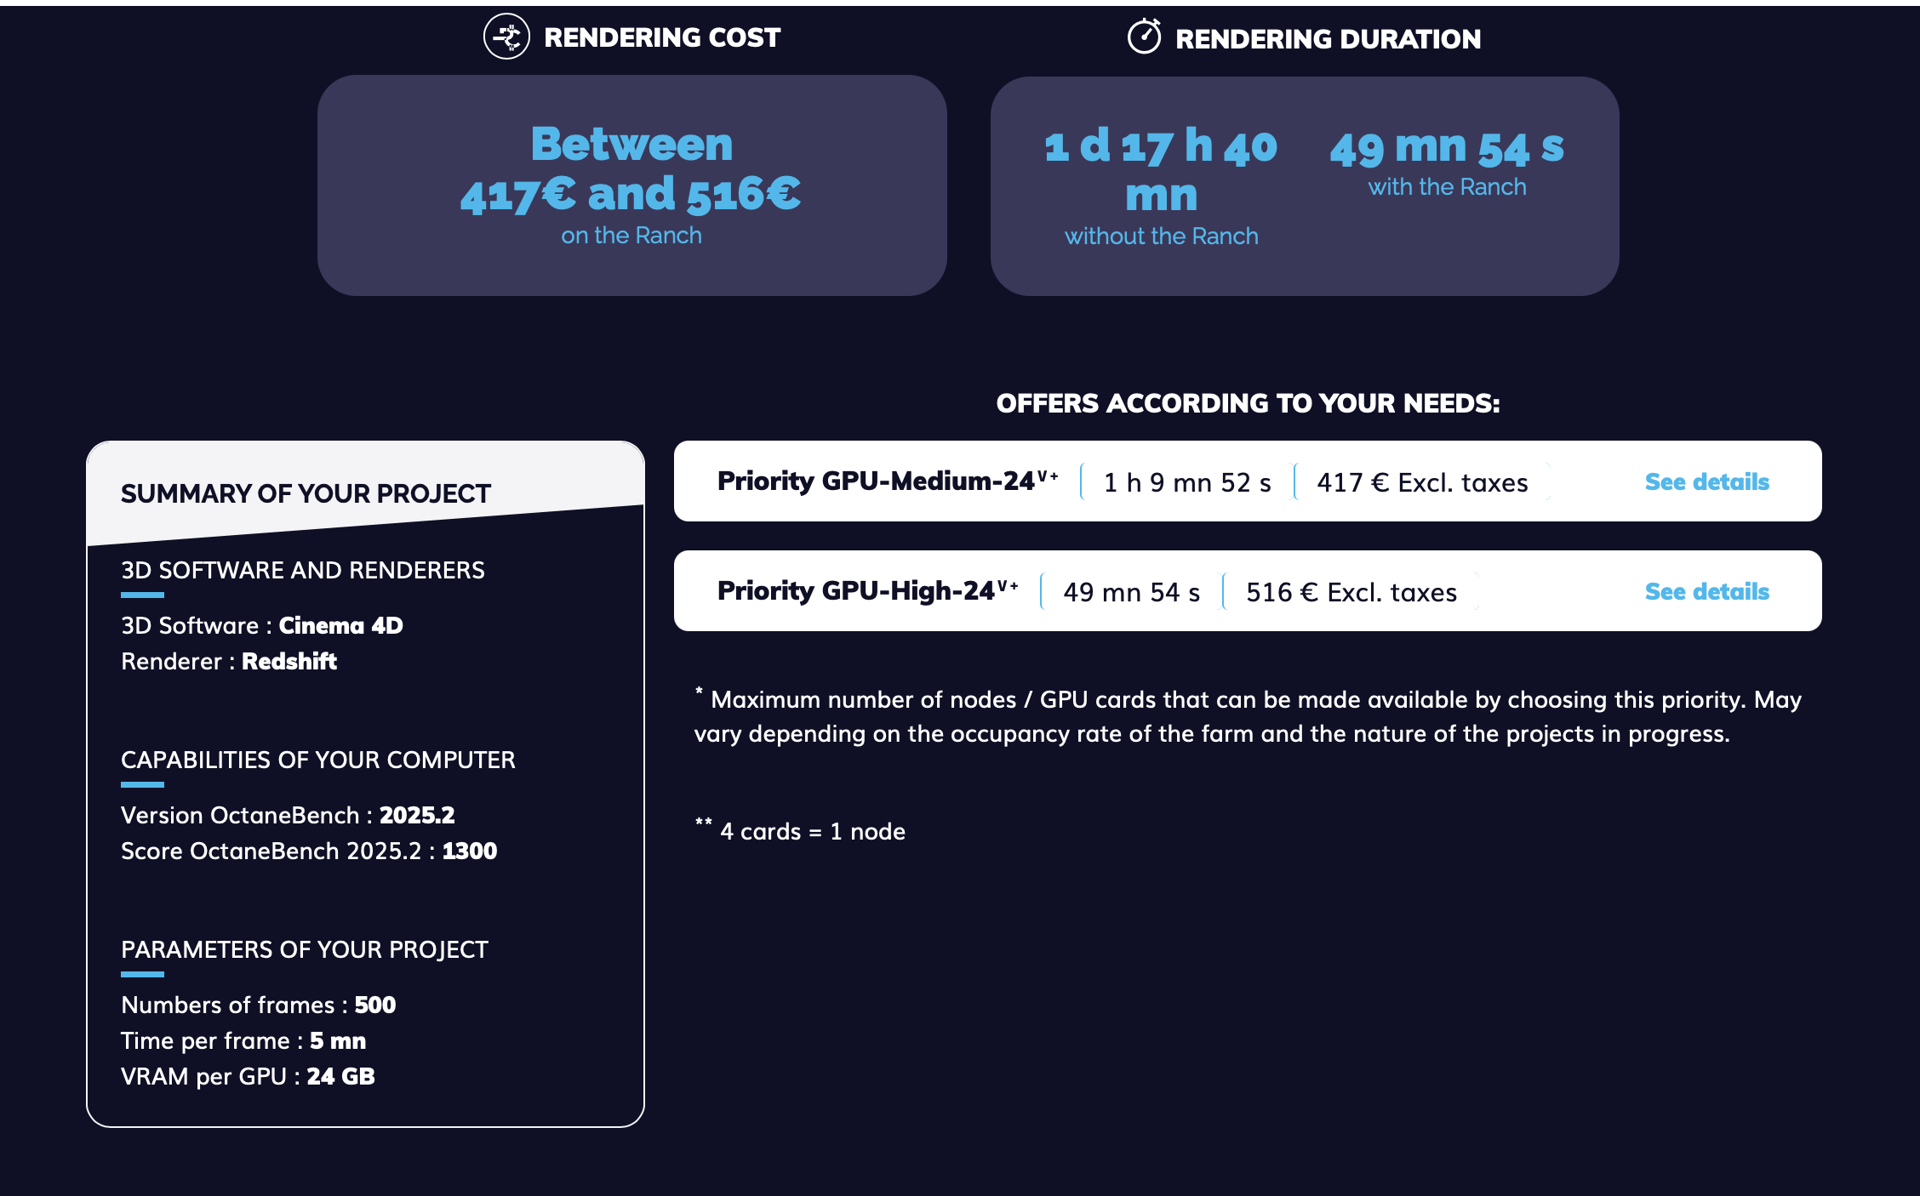Click the Parameters Of Your Project section title

pyautogui.click(x=304, y=949)
